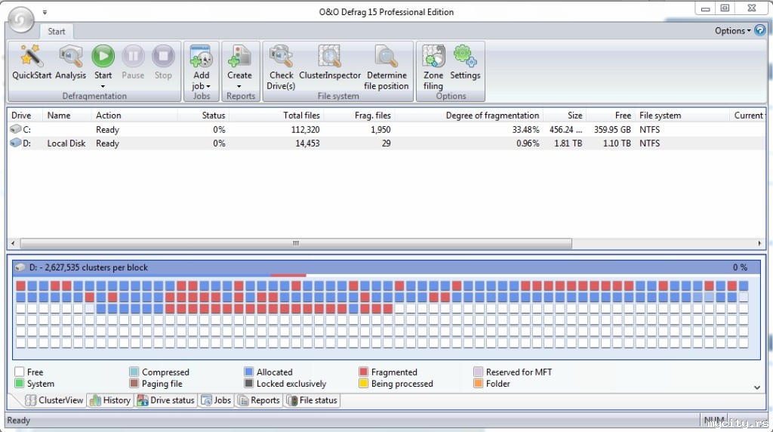This screenshot has width=773, height=432.
Task: Open the Options dropdown menu
Action: coord(732,30)
